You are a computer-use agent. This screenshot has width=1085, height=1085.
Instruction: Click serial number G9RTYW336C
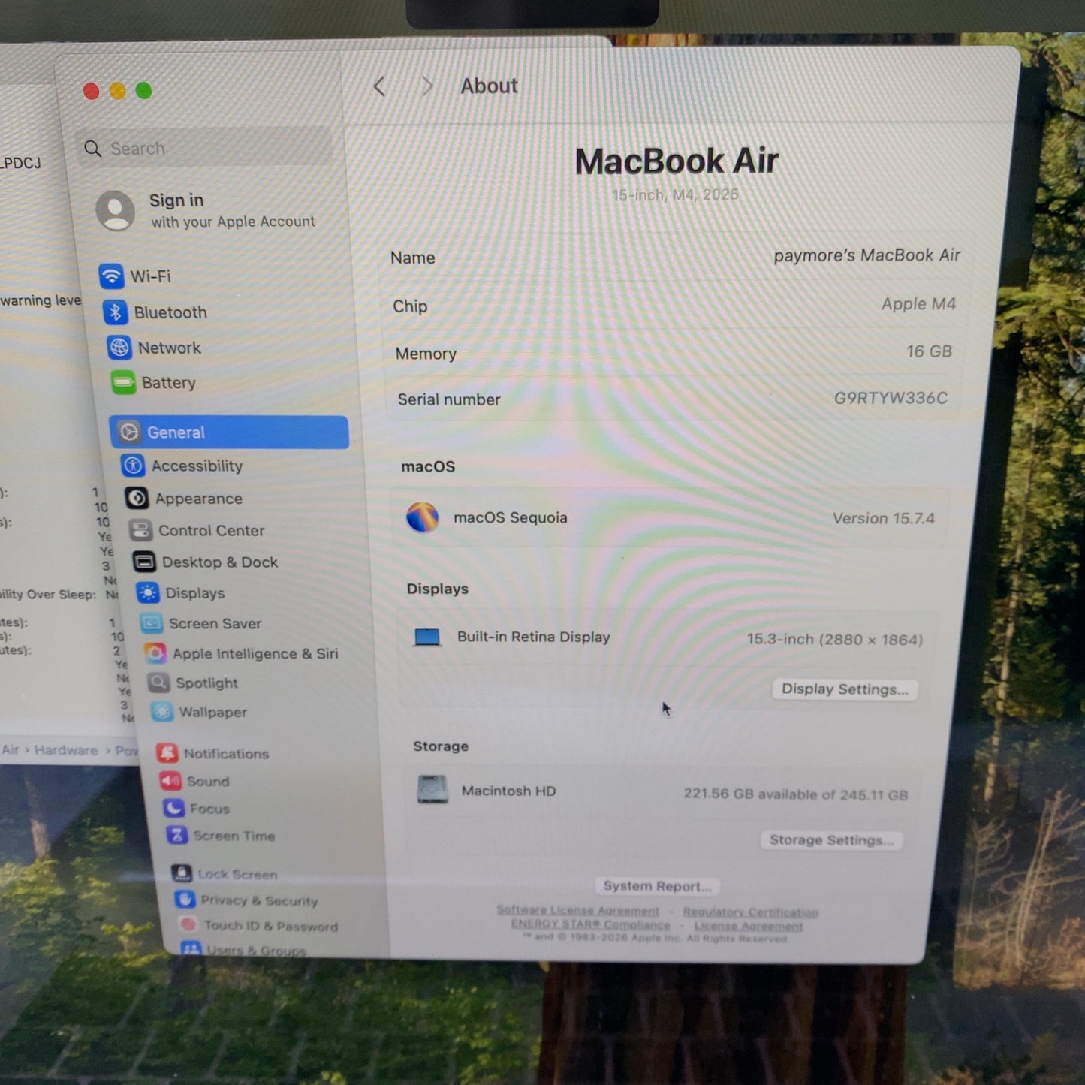(x=891, y=398)
